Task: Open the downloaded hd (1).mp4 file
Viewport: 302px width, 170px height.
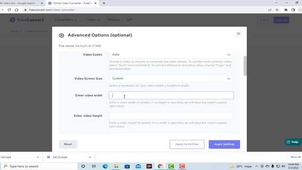Action: coord(60,157)
